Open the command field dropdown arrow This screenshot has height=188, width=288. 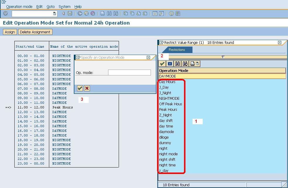click(54, 13)
